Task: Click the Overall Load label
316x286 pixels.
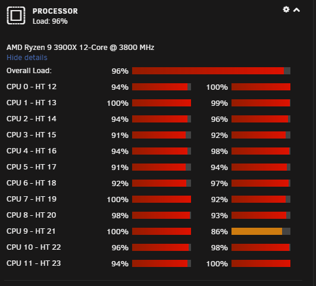Action: click(29, 71)
